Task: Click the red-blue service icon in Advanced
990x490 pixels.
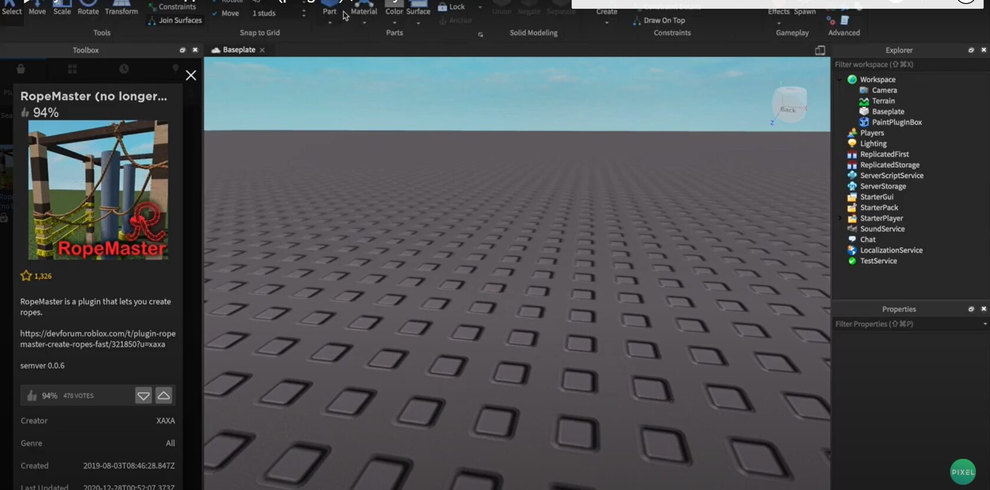Action: (831, 20)
